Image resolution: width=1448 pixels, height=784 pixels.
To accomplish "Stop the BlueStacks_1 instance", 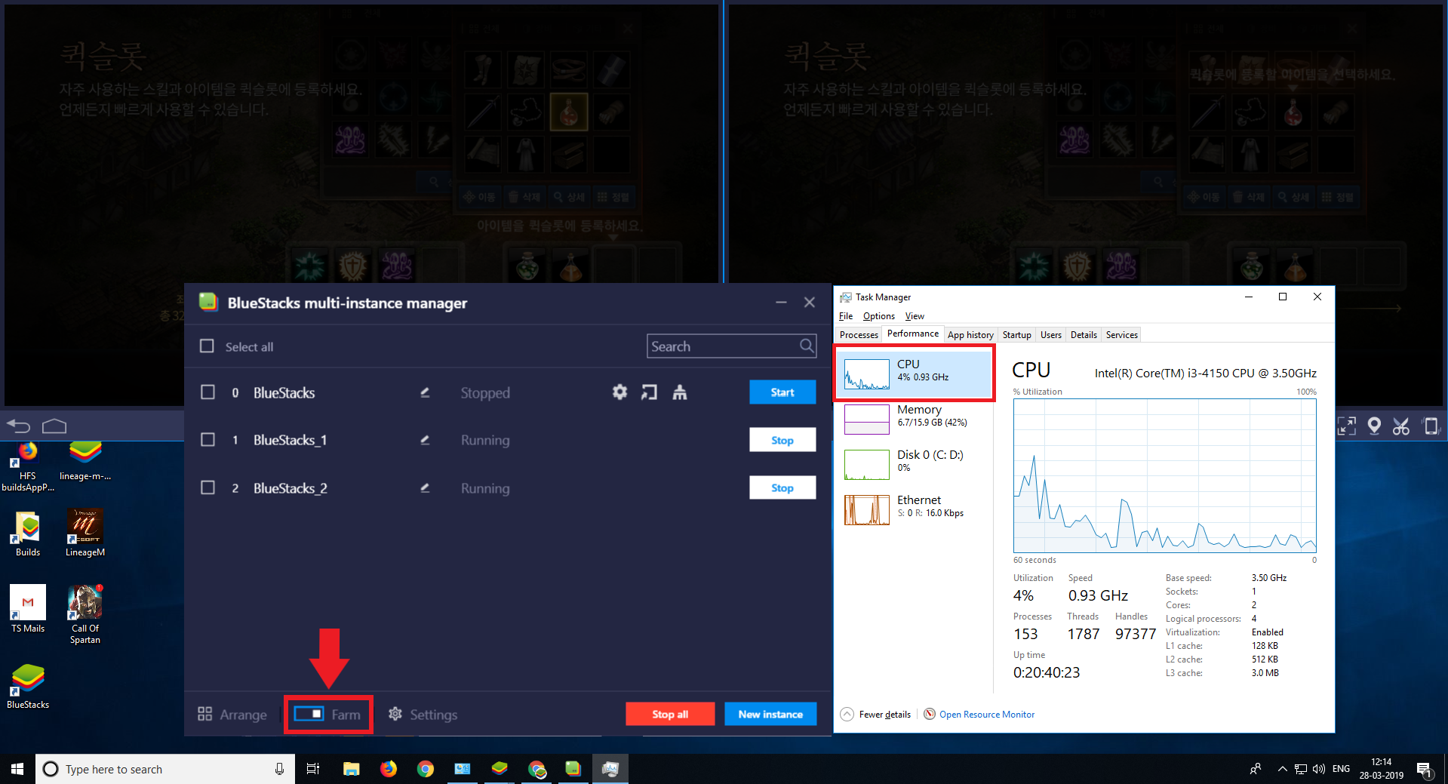I will (782, 440).
